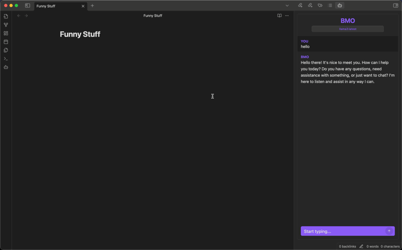The image size is (402, 250).
Task: Open the quick switcher ribbon icon
Action: [x=6, y=17]
